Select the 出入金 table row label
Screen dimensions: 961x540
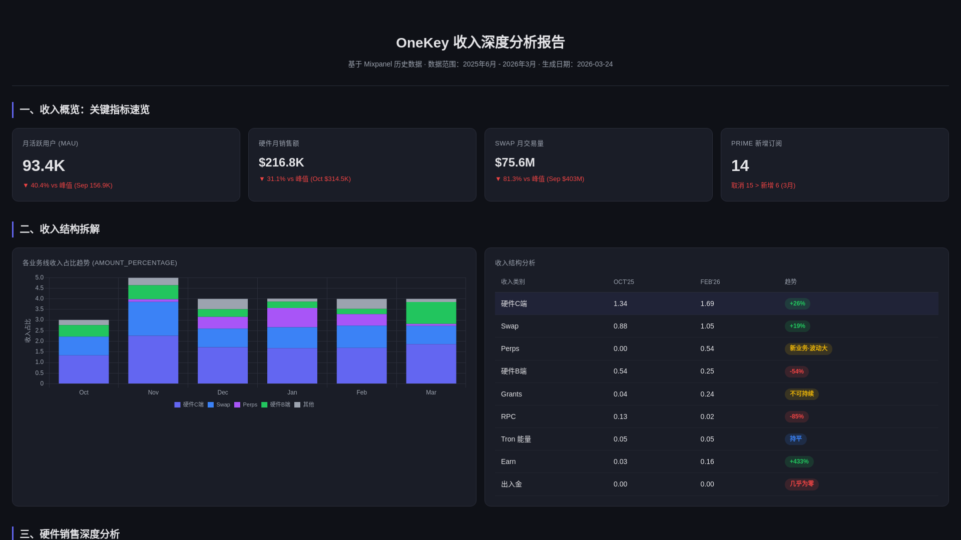(x=512, y=484)
